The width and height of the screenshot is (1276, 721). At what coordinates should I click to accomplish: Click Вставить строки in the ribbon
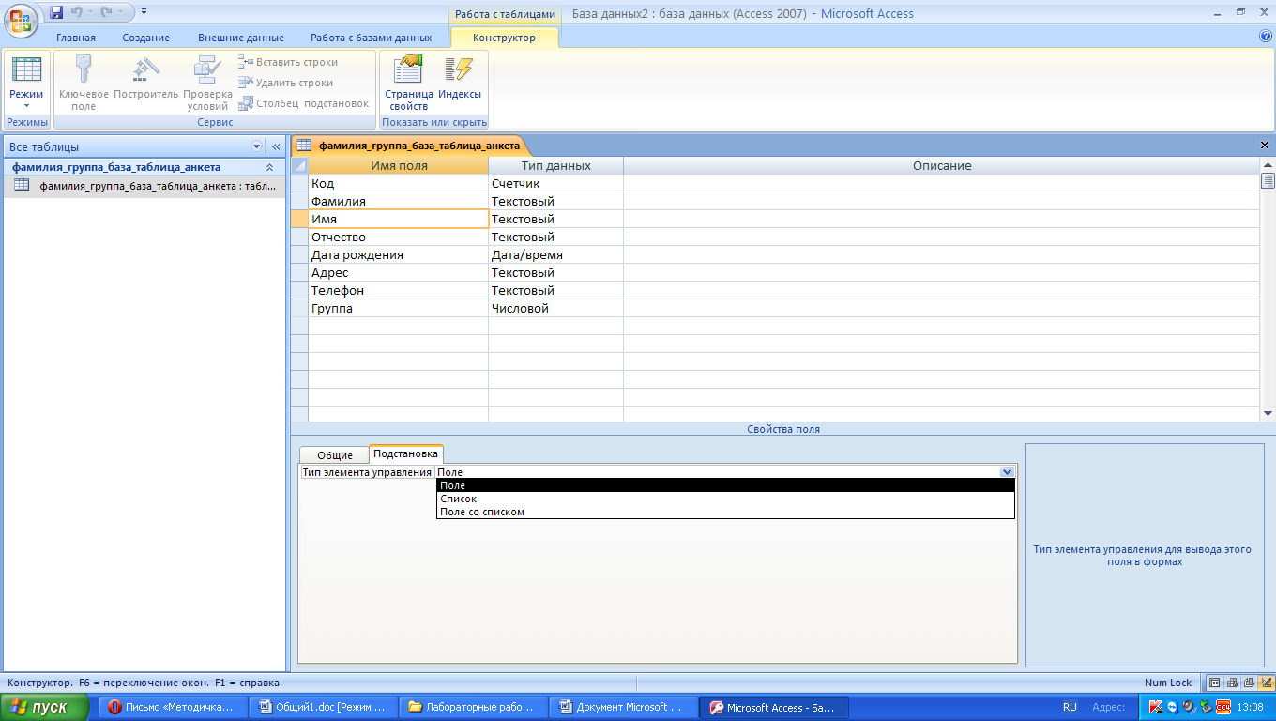click(288, 62)
